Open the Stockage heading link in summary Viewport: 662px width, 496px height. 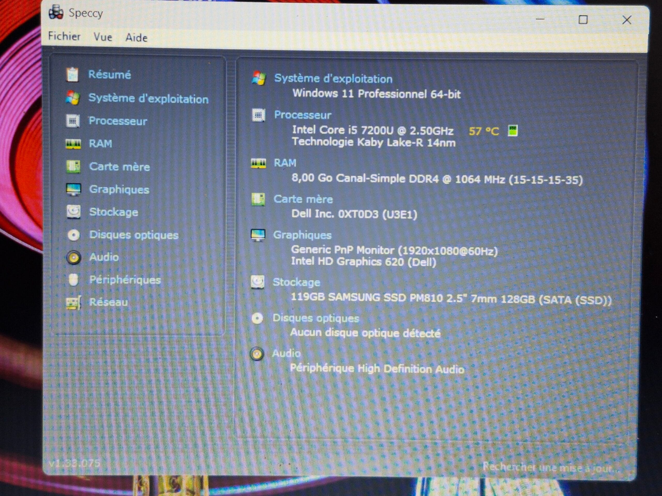pyautogui.click(x=296, y=282)
